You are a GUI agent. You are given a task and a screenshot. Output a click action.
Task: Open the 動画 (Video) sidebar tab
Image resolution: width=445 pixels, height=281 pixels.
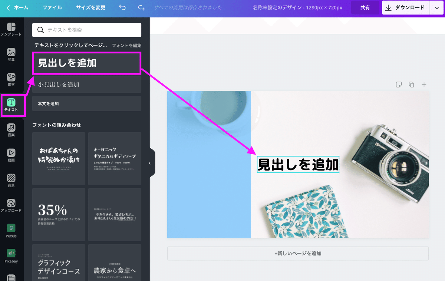coord(11,156)
